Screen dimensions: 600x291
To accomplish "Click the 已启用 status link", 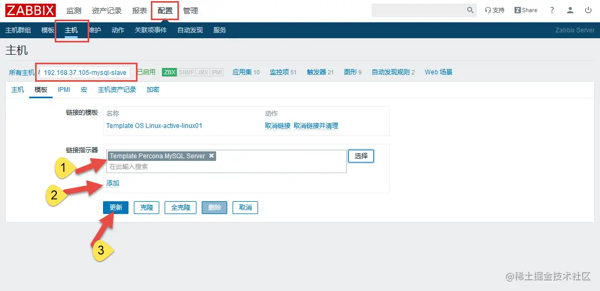I will point(146,72).
